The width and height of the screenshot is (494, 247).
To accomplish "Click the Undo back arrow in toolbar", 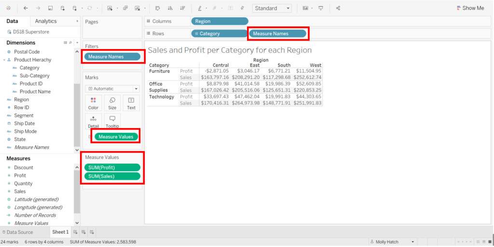I will tap(26, 8).
